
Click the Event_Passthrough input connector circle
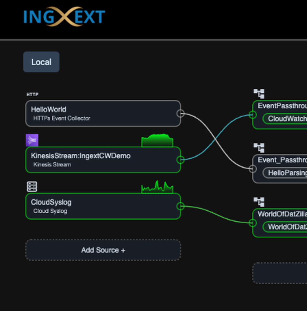pyautogui.click(x=253, y=169)
